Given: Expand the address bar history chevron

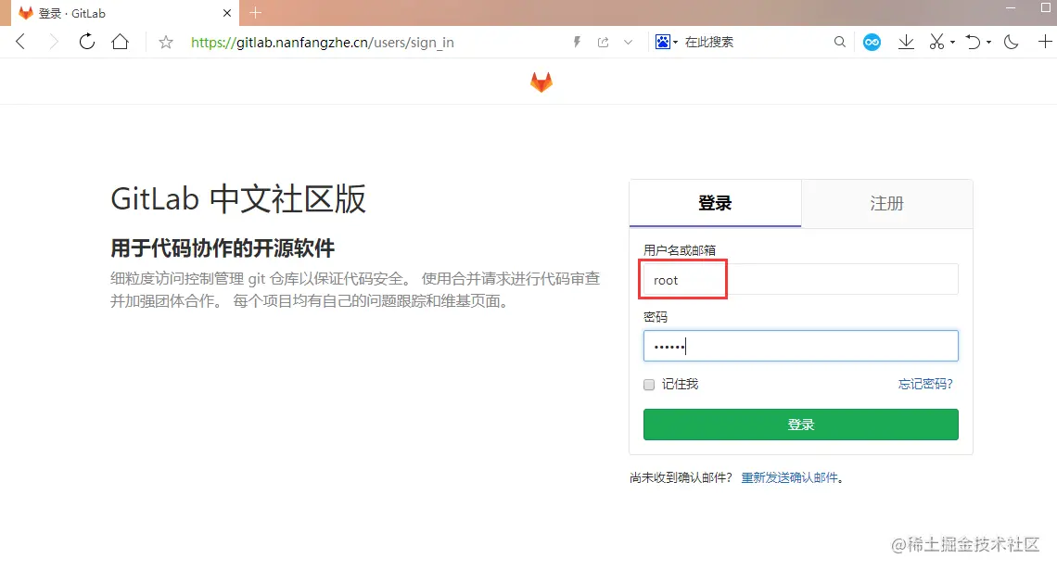Looking at the screenshot, I should coord(629,42).
